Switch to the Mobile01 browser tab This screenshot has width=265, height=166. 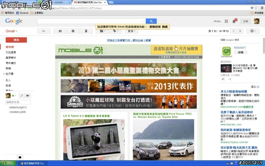coord(55,2)
